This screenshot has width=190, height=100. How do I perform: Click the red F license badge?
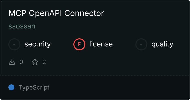79,44
